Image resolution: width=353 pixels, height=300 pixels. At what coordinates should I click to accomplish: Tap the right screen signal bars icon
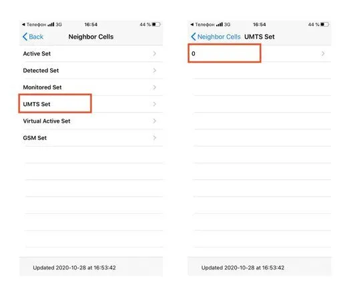(x=220, y=24)
